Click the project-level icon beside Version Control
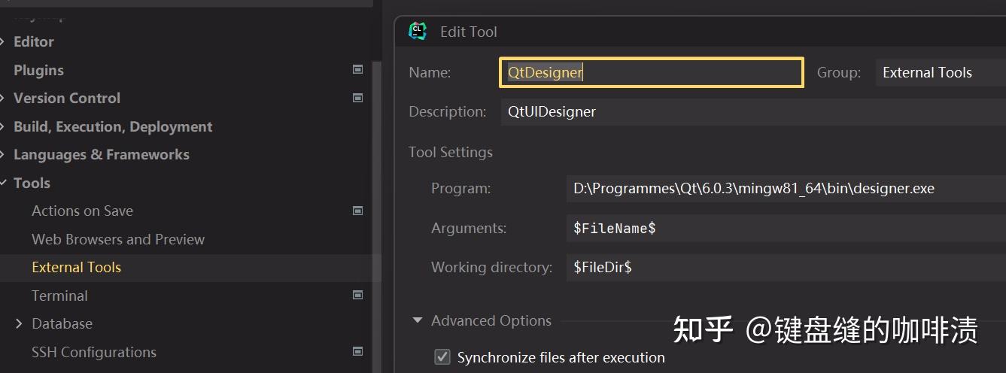1006x373 pixels. [358, 98]
